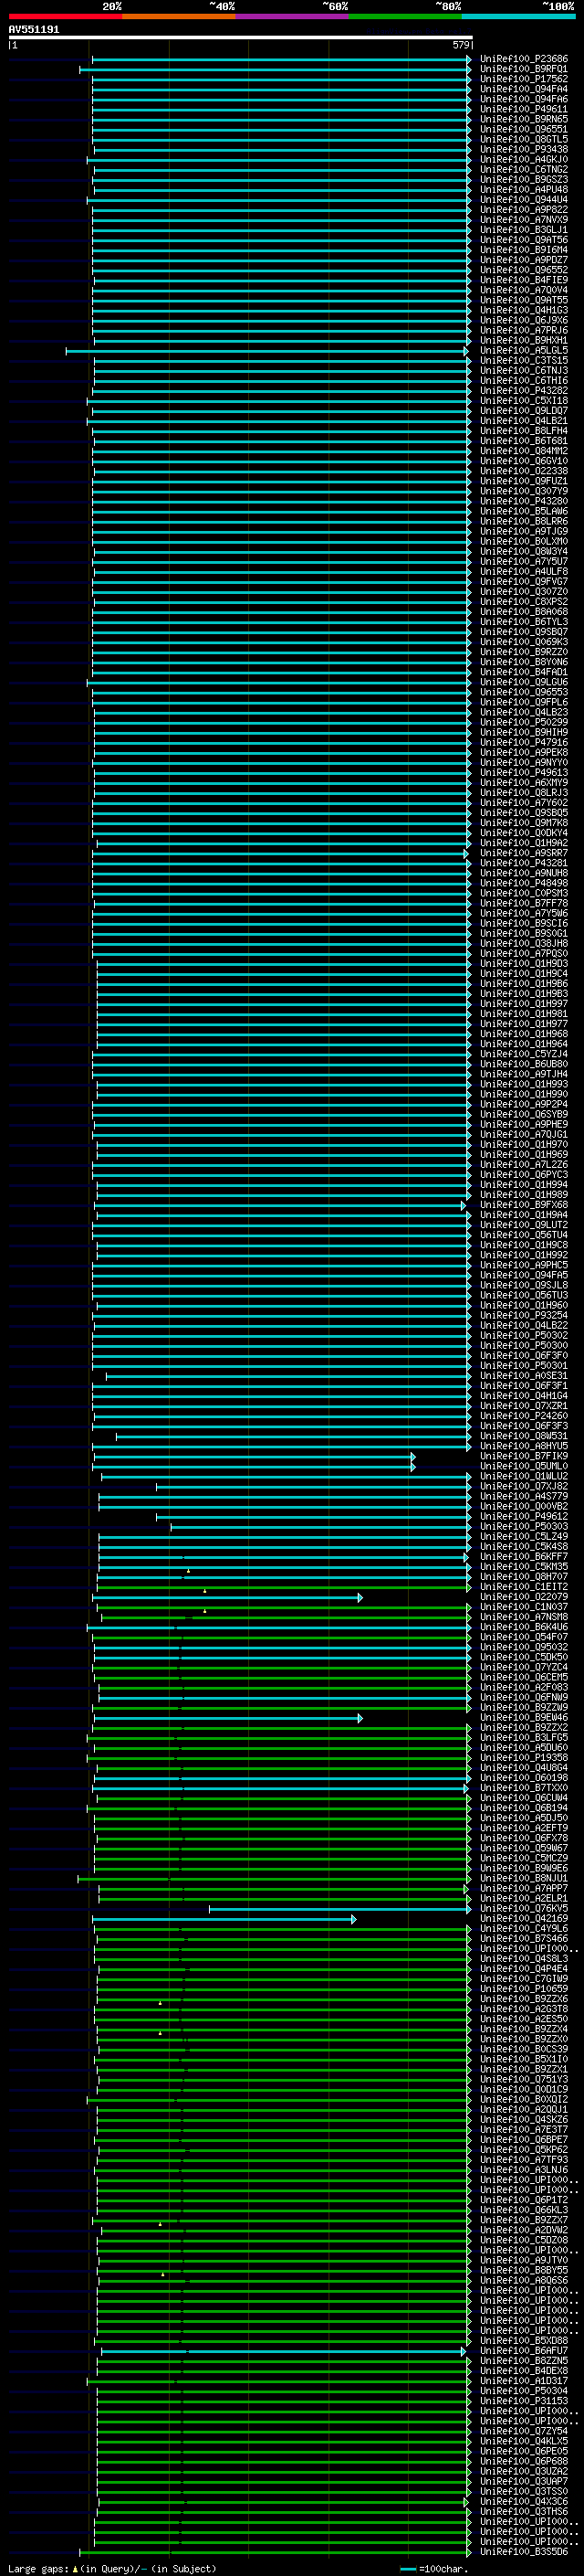Image resolution: width=584 pixels, height=2576 pixels.
Task: Select hit label UniRef100_Q4H1G3
Action: [523, 310]
